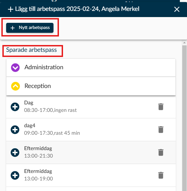Create a new shift with Nytt arbetspass
187x191 pixels.
tap(30, 28)
